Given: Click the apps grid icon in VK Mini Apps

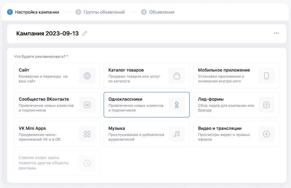Looking at the screenshot, I should pos(87,134).
